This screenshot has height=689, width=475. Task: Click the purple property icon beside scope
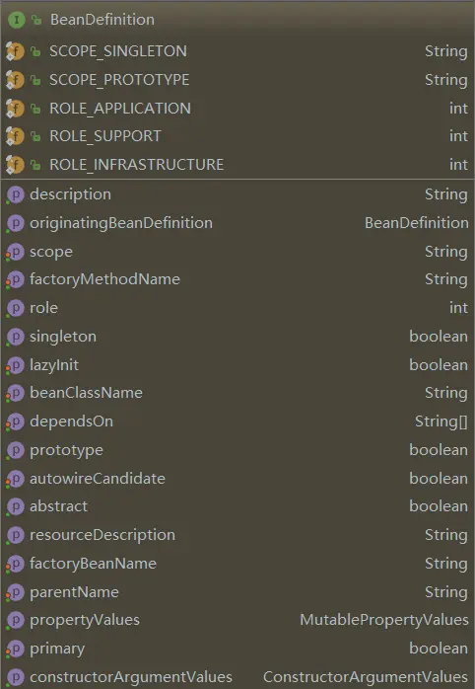[x=16, y=253]
